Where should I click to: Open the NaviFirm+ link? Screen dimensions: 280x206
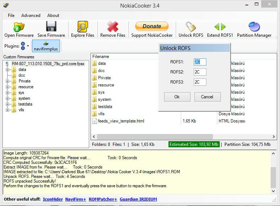pos(75,199)
